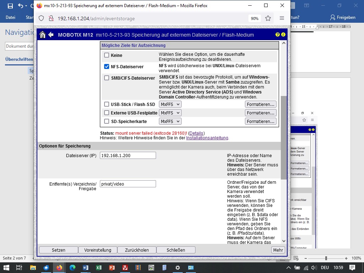The width and height of the screenshot is (364, 273).
Task: Enable the Externe USB-Festplatte checkbox
Action: pos(107,113)
